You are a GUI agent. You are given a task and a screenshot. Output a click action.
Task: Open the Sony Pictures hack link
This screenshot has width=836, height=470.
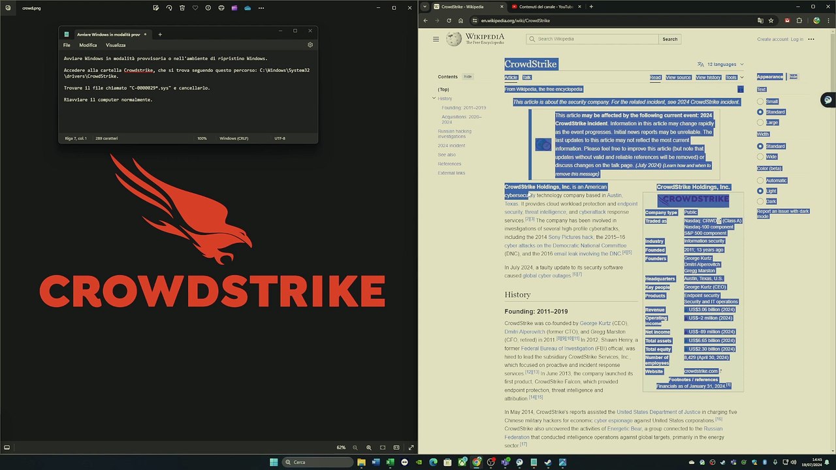(x=571, y=237)
